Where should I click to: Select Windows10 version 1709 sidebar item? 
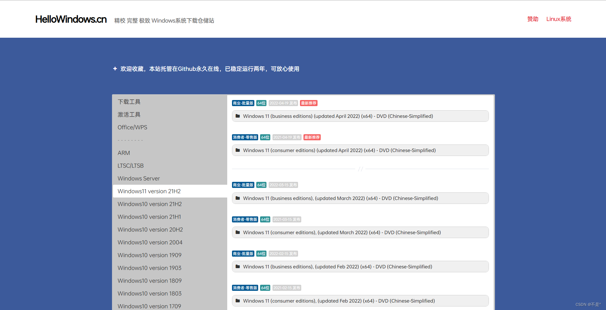pyautogui.click(x=170, y=305)
